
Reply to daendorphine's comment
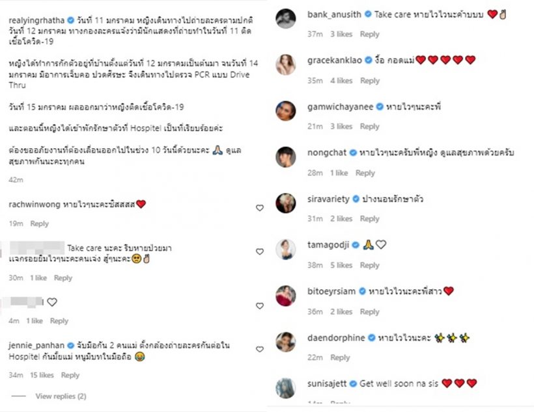[x=340, y=357]
